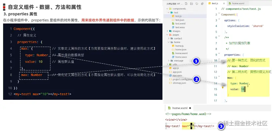Click 'max: Number' on slide code line 8
Image resolution: width=272 pixels, height=131 pixels.
(x=32, y=75)
